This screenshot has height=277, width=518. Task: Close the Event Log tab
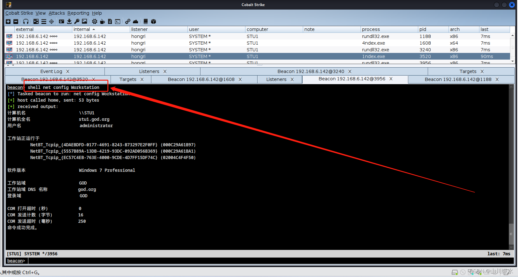click(68, 71)
